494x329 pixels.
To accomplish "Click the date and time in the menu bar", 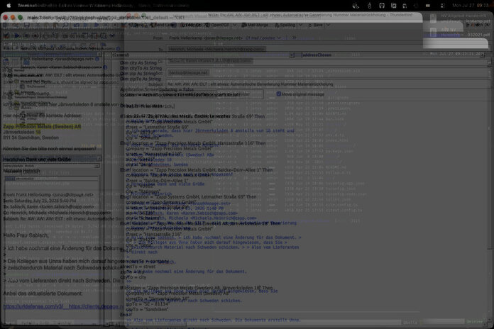I will 470,6.
